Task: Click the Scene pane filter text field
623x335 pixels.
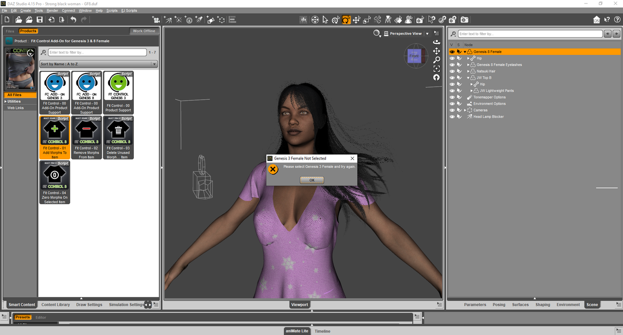Action: pyautogui.click(x=530, y=34)
